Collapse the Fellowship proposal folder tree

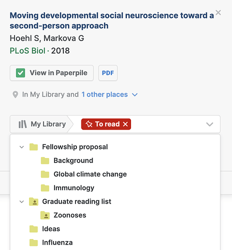coord(21,147)
